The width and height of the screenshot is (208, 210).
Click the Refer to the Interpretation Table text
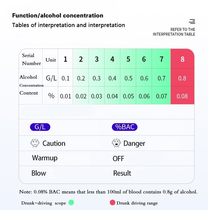[174, 32]
